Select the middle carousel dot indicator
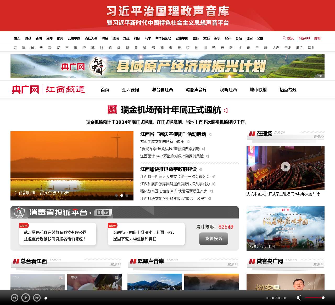This screenshot has width=335, height=305. pyautogui.click(x=122, y=195)
